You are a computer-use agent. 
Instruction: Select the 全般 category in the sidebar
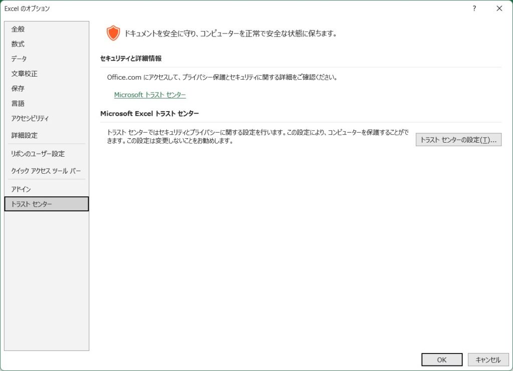(x=18, y=29)
